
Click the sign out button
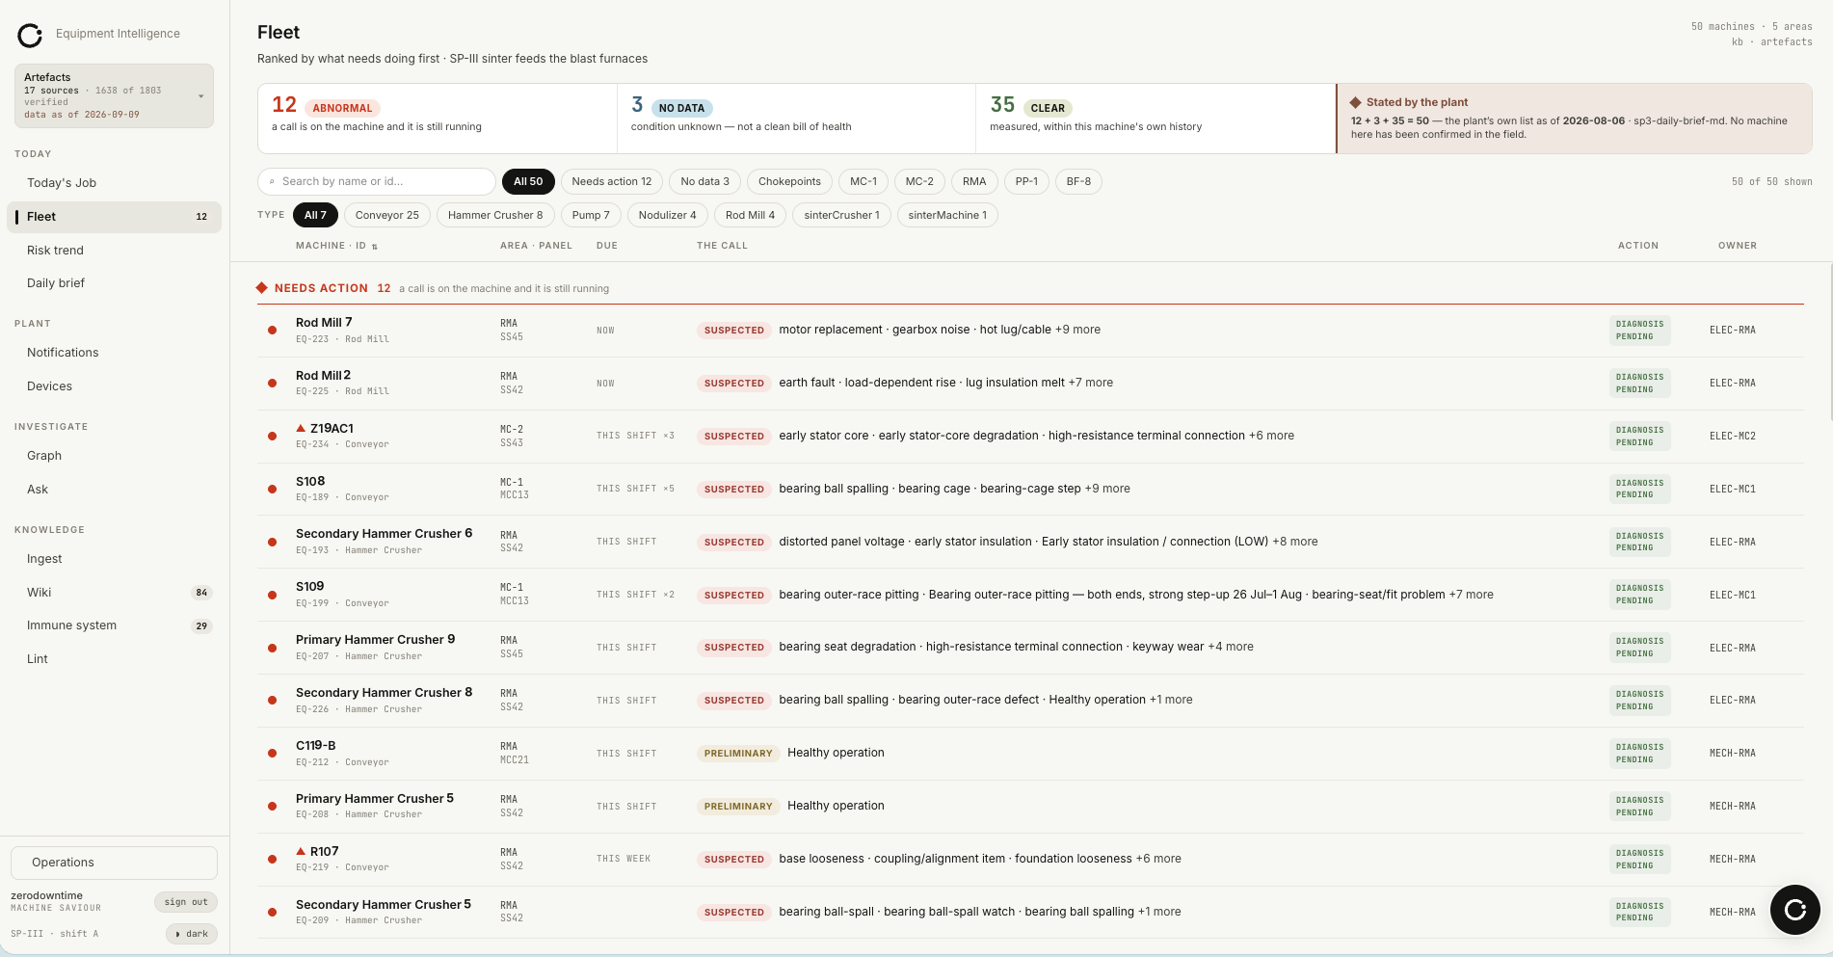186,902
